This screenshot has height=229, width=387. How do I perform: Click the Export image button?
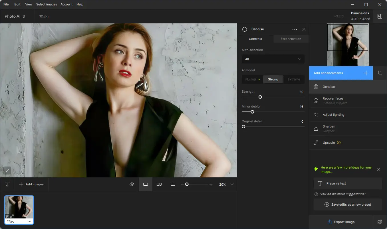[x=341, y=222]
